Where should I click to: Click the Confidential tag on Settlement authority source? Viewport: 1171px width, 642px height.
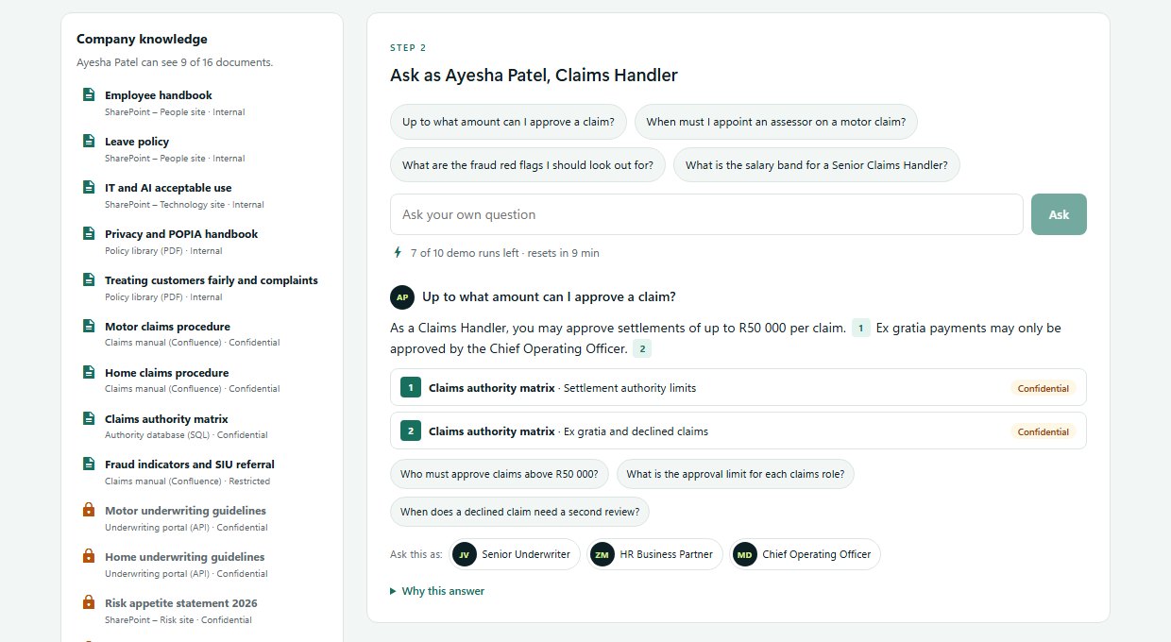coord(1044,388)
